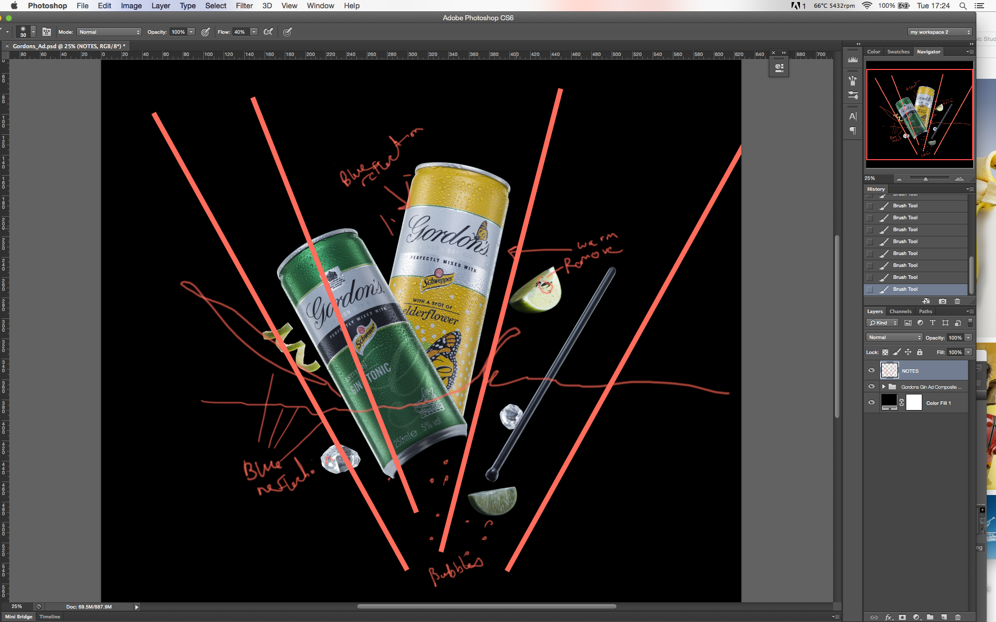Open the layer Opacity slider arrow
The height and width of the screenshot is (622, 996).
[x=969, y=338]
